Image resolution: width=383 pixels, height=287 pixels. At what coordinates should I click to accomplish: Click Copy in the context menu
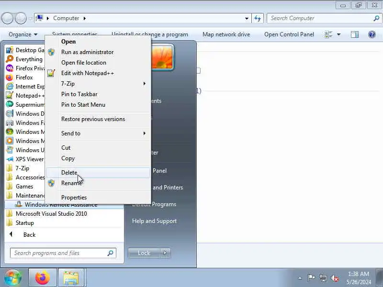(x=68, y=158)
